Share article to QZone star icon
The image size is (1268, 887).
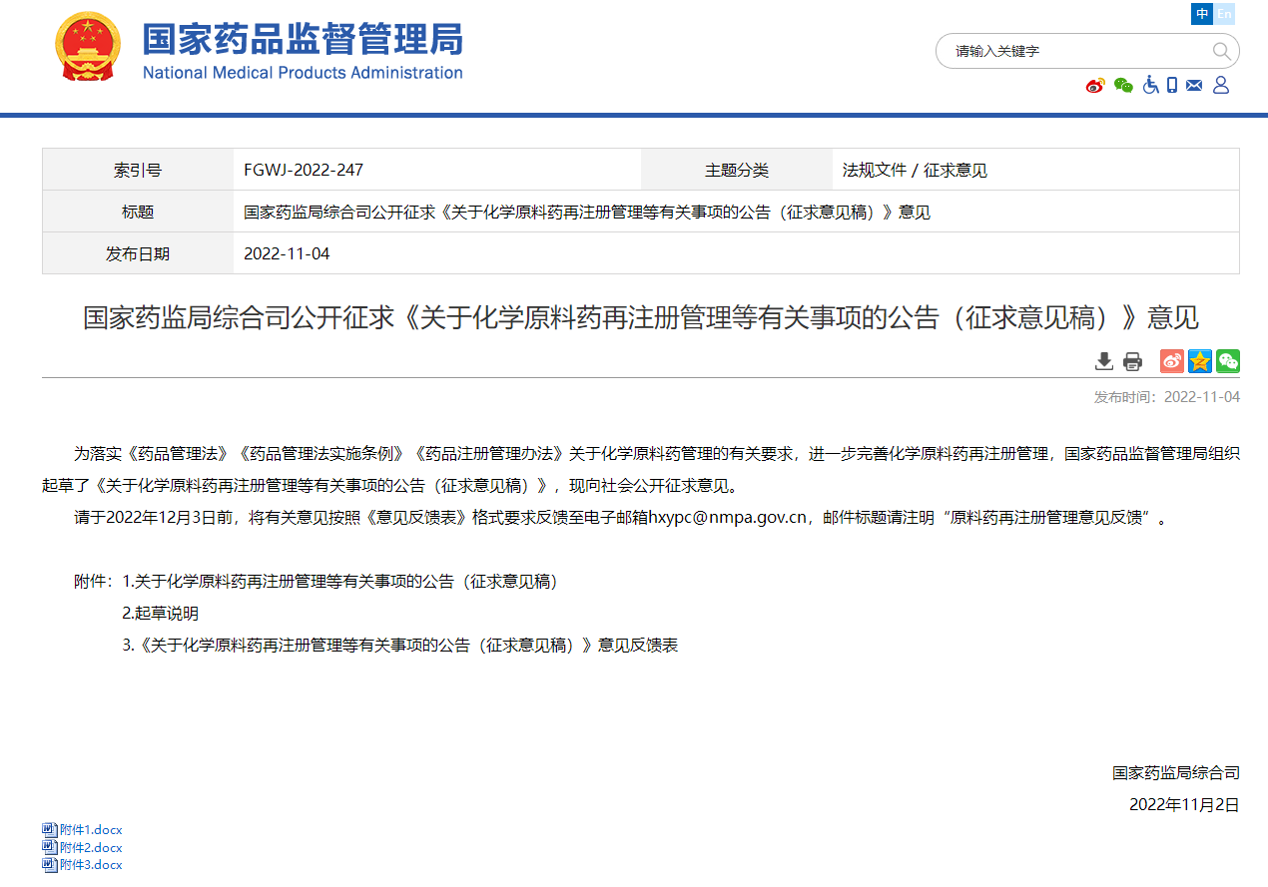click(x=1199, y=361)
